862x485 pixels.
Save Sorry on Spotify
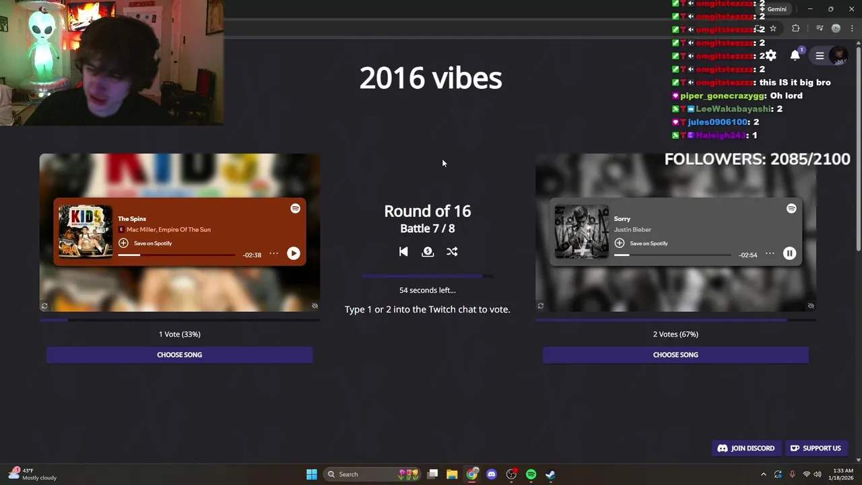641,243
